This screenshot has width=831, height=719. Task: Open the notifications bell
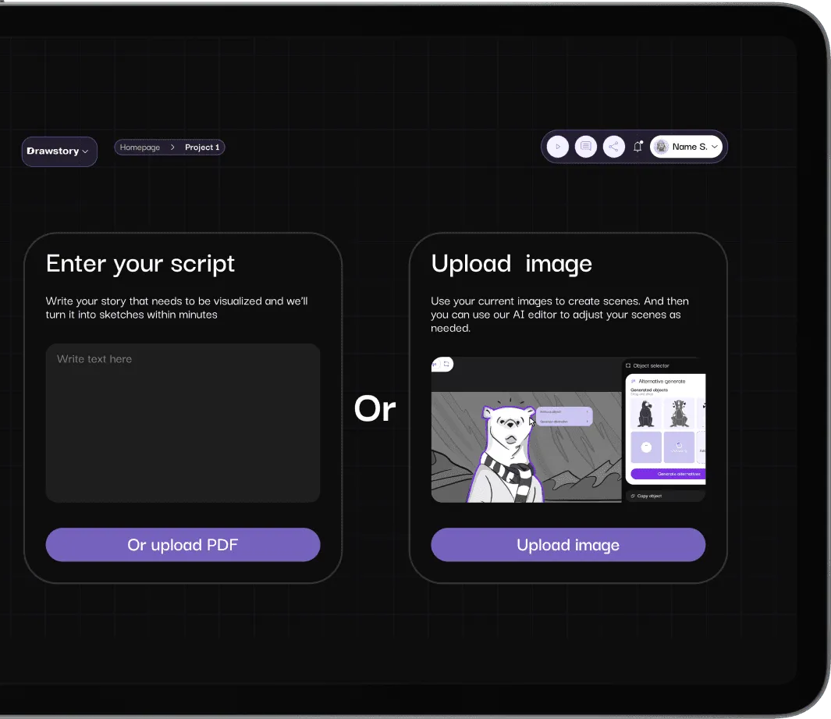[x=638, y=146]
